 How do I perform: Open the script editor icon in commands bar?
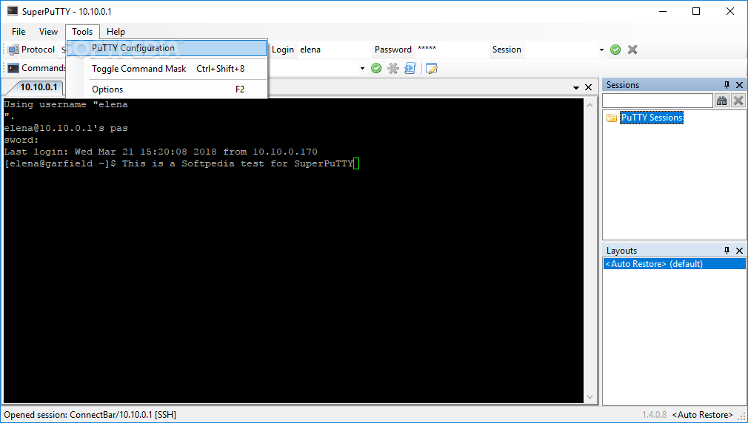[410, 68]
